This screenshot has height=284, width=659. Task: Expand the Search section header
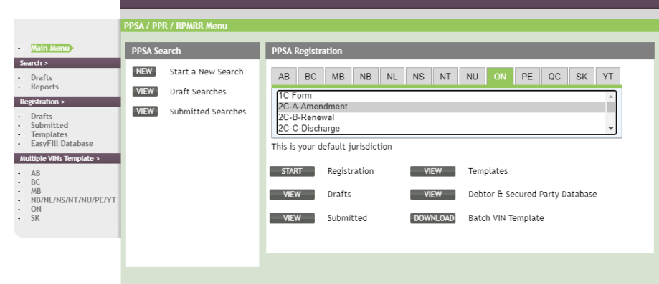click(x=67, y=64)
